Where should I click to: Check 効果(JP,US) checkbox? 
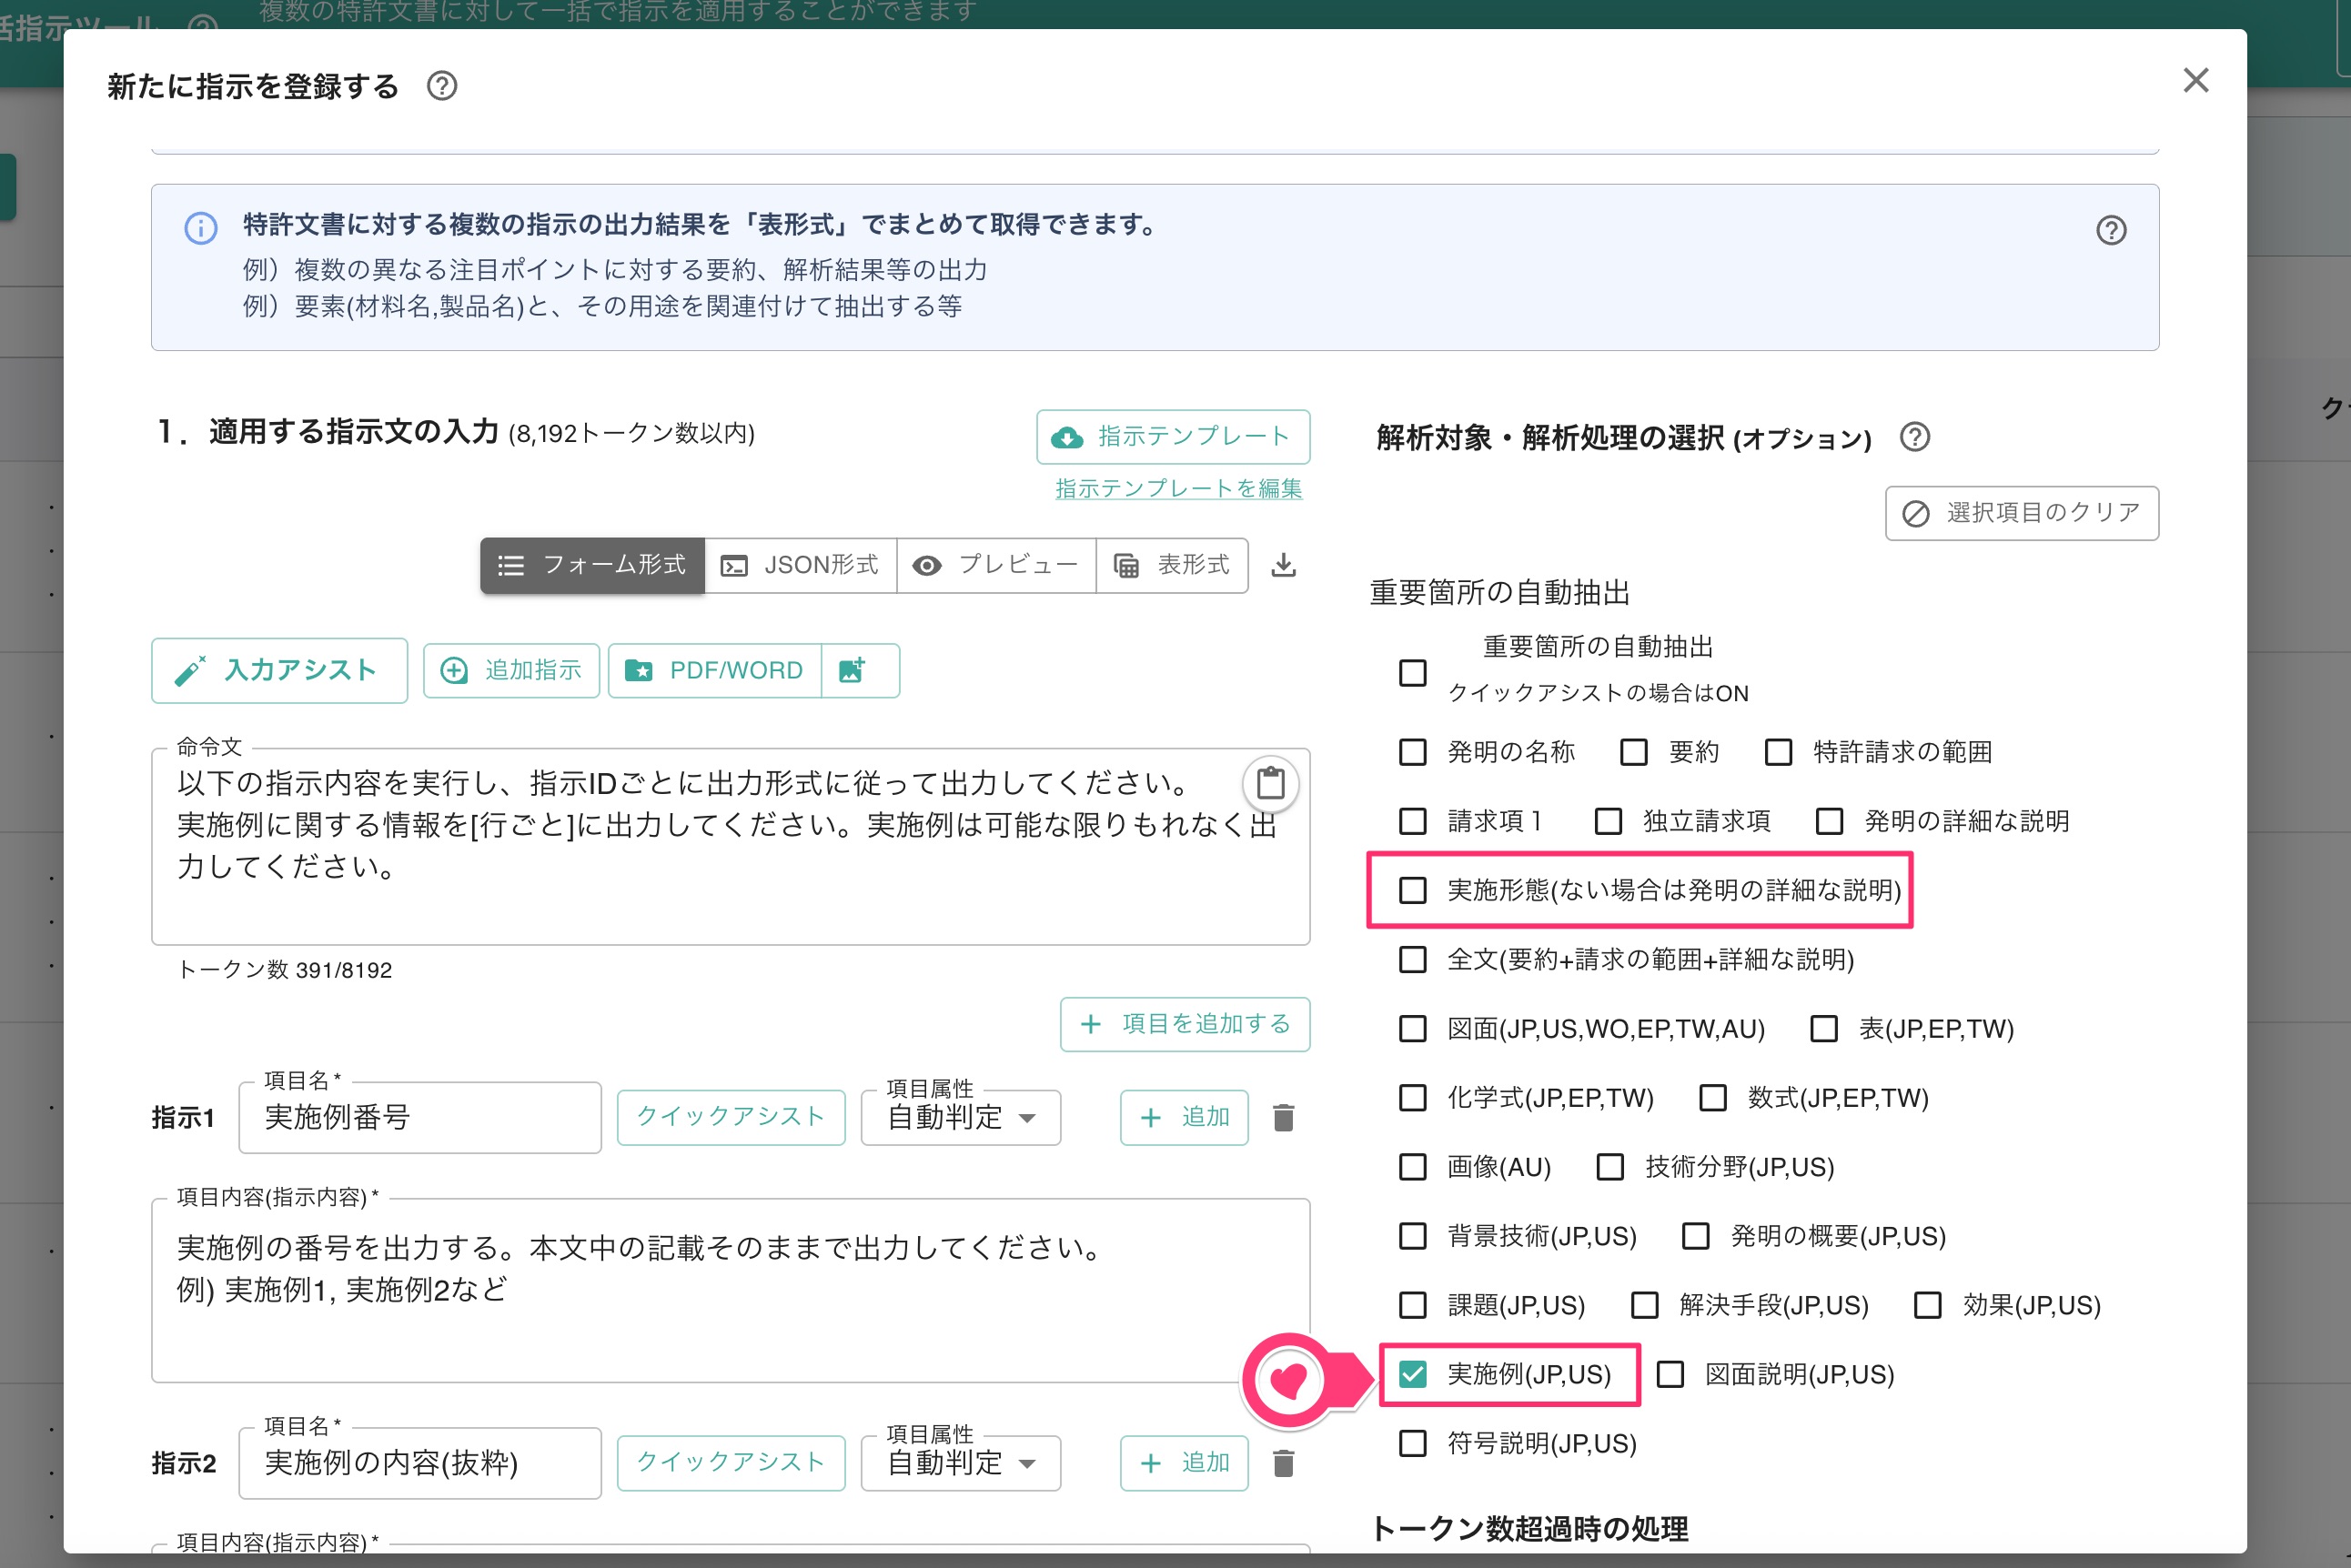(x=1927, y=1305)
